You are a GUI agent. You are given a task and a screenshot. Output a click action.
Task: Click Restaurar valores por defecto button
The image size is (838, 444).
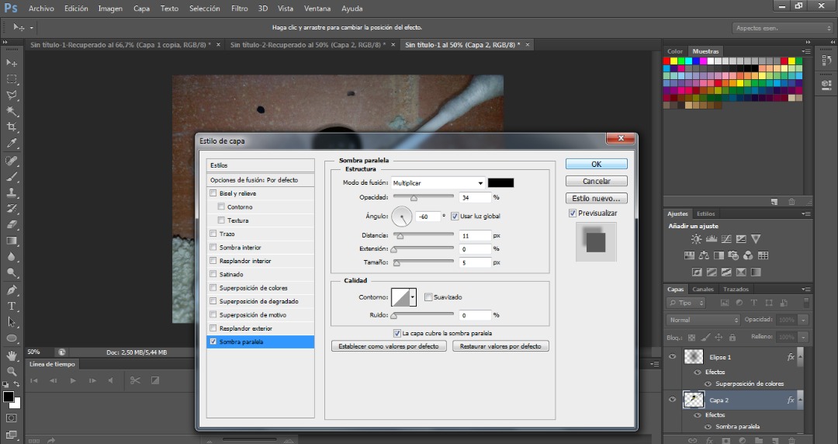[500, 346]
